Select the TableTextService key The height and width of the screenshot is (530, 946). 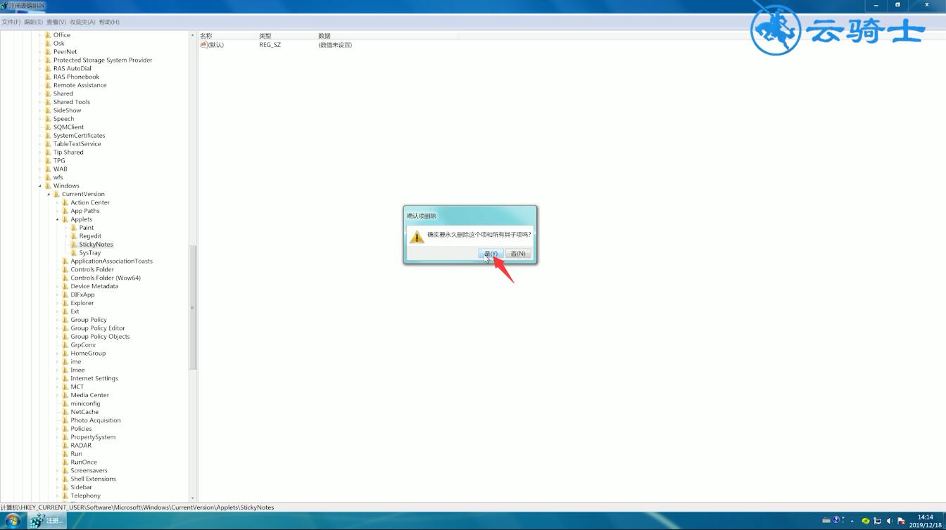tap(77, 144)
